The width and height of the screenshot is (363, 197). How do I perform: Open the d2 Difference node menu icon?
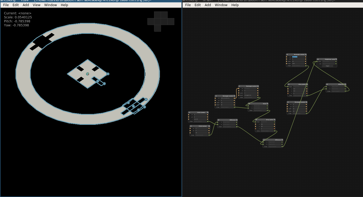345,84
